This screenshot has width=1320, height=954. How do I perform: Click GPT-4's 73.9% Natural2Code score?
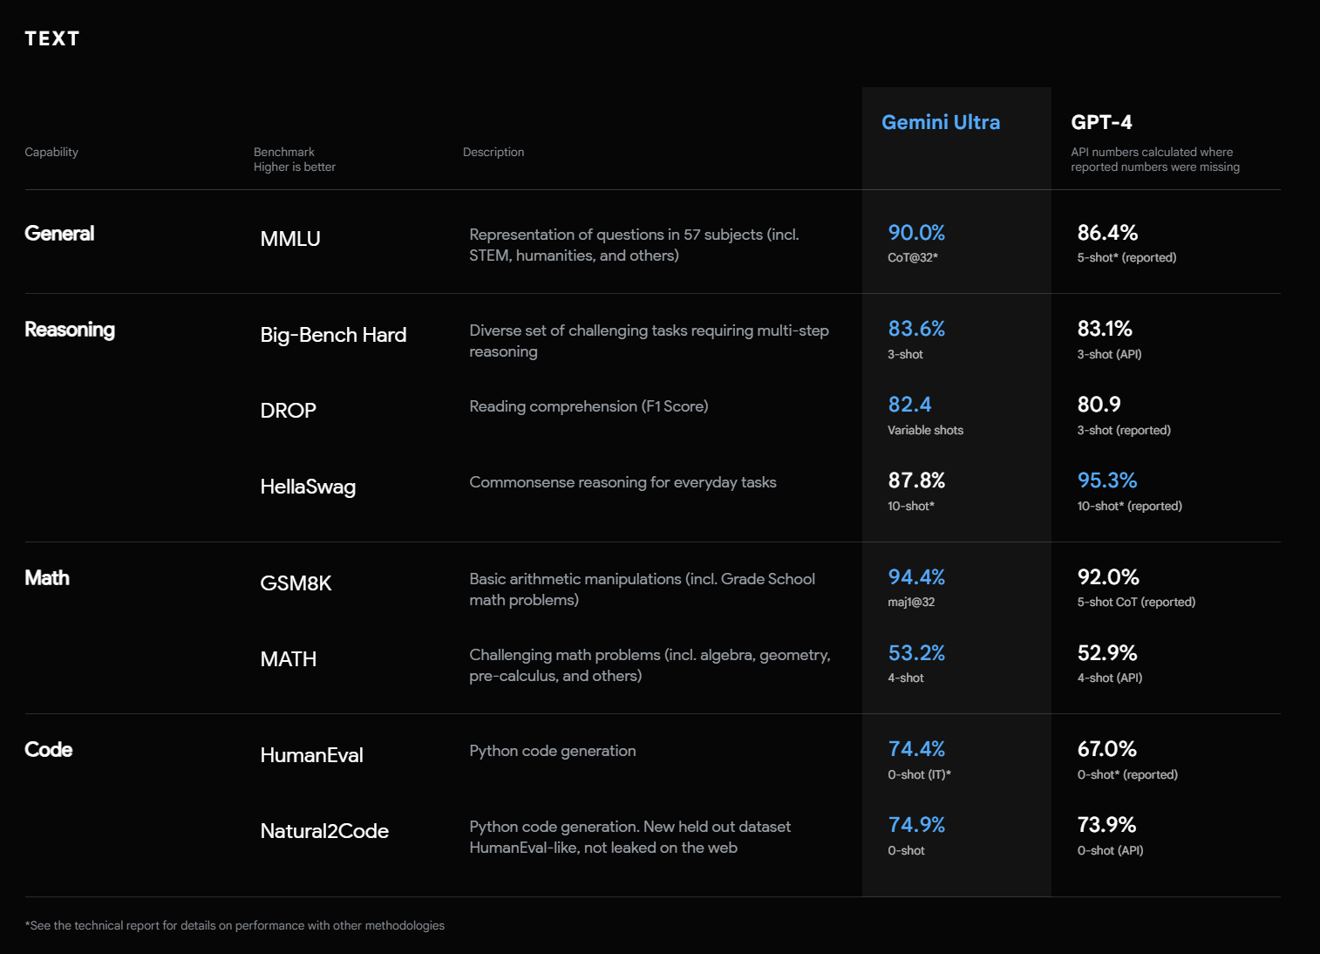tap(1106, 825)
